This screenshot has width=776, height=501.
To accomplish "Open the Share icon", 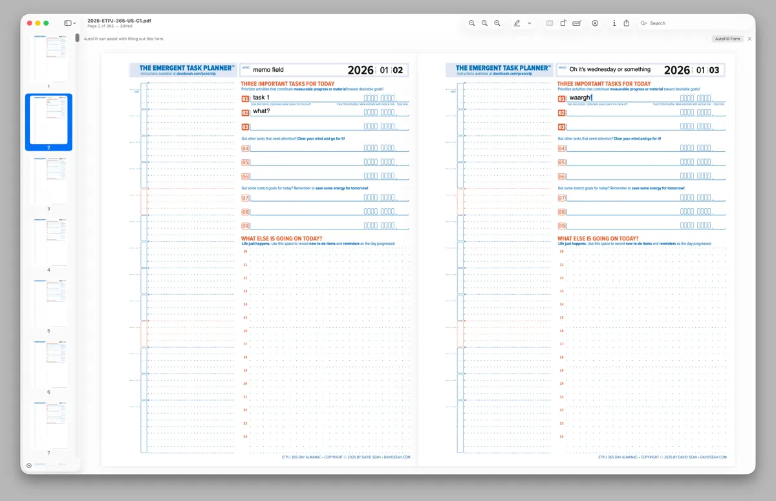I will [627, 23].
